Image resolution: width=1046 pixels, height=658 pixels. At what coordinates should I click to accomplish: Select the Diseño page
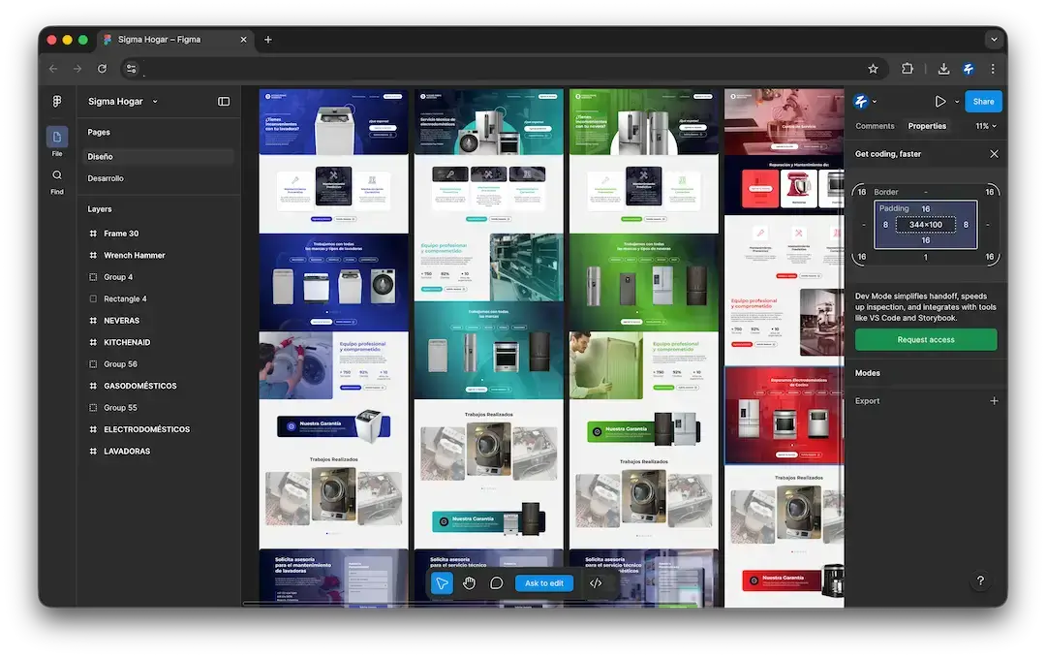[158, 157]
